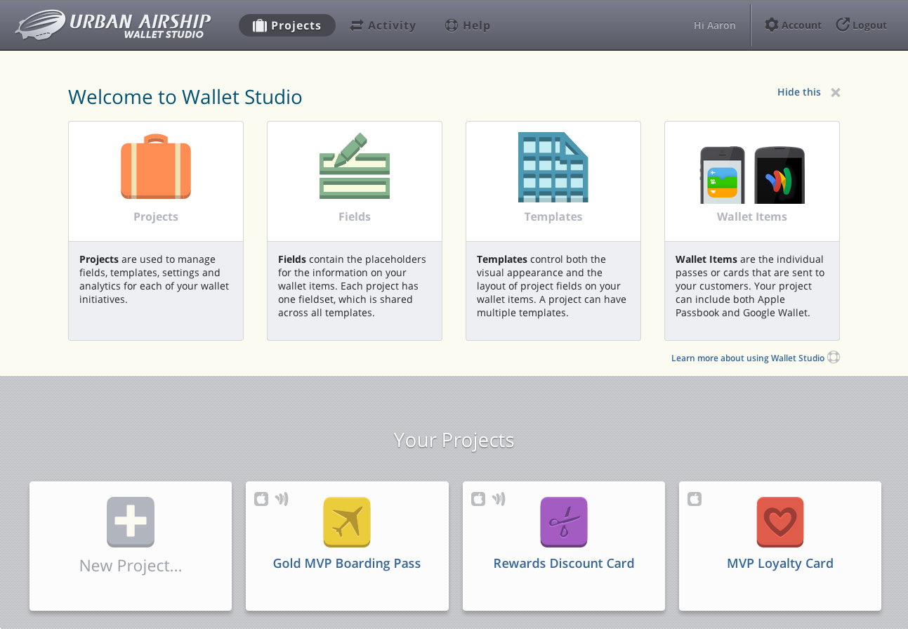
Task: Click Google Wallet badge on Gold MVP Boarding Pass
Action: tap(282, 499)
